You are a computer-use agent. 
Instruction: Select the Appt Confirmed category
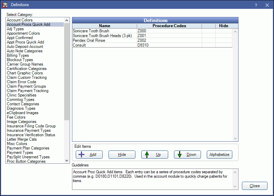35,38
